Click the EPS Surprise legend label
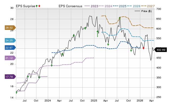This screenshot has height=102, width=170. click(25, 6)
